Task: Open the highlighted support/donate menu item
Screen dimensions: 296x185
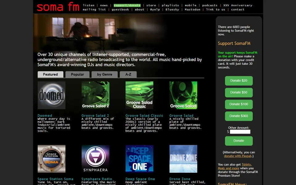Action: tap(127, 5)
